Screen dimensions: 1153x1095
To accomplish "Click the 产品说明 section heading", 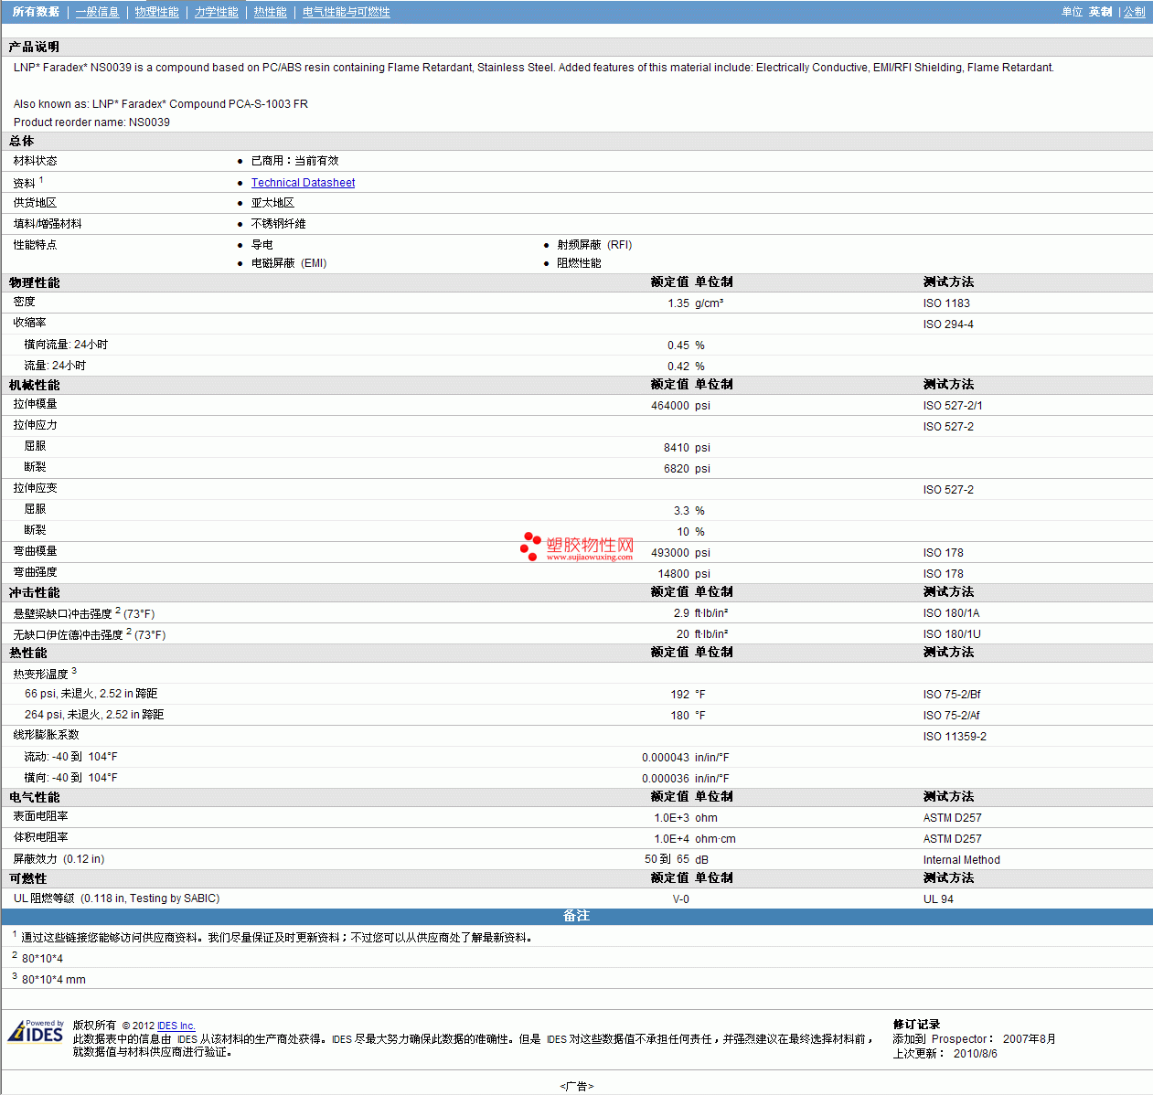I will pyautogui.click(x=34, y=47).
